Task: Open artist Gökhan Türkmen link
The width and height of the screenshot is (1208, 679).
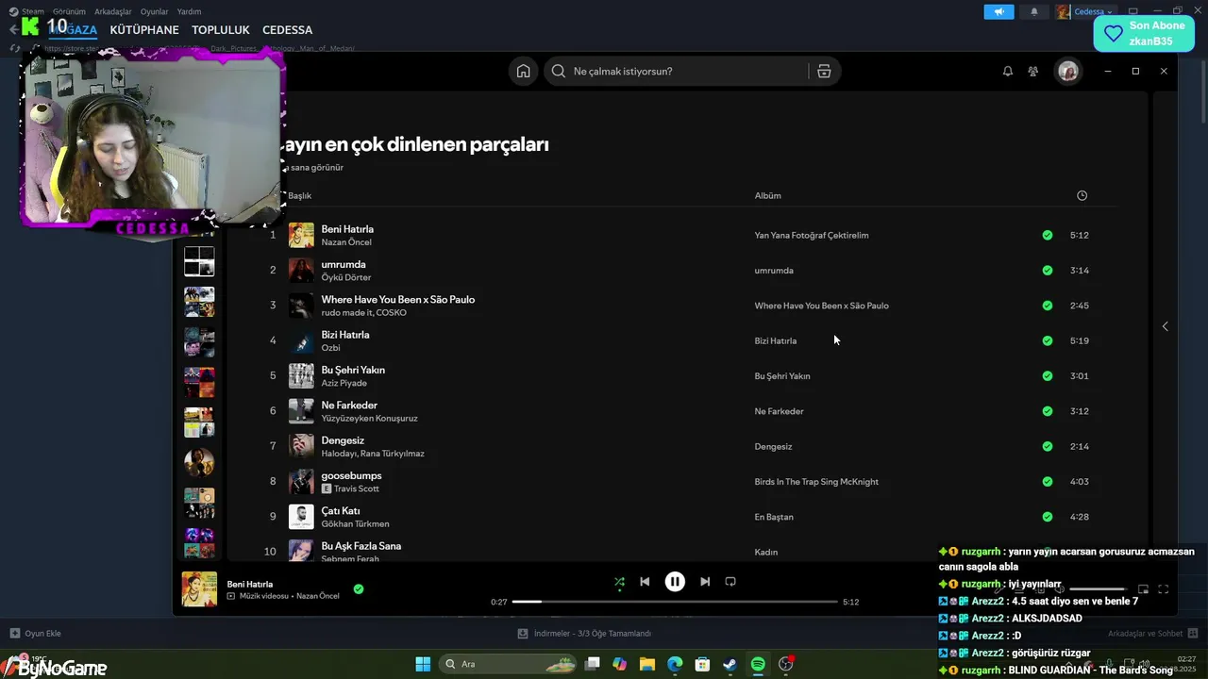Action: [x=355, y=524]
